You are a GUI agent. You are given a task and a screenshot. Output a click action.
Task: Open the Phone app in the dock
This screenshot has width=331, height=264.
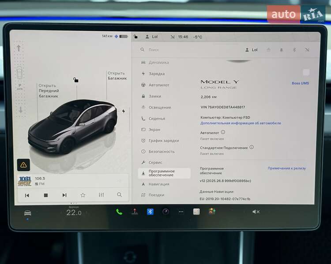(x=119, y=212)
